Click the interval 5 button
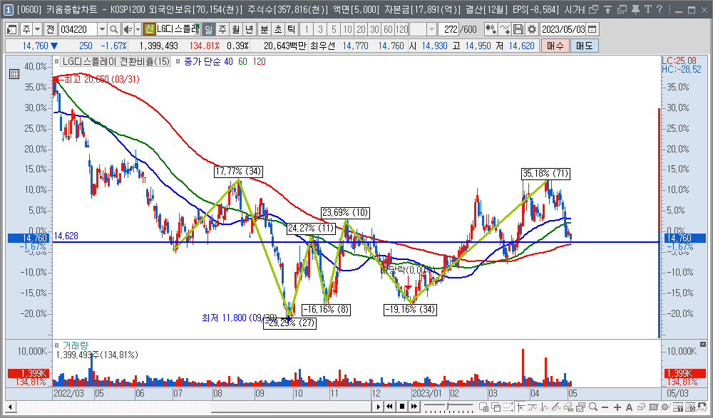The width and height of the screenshot is (713, 418). (x=334, y=29)
